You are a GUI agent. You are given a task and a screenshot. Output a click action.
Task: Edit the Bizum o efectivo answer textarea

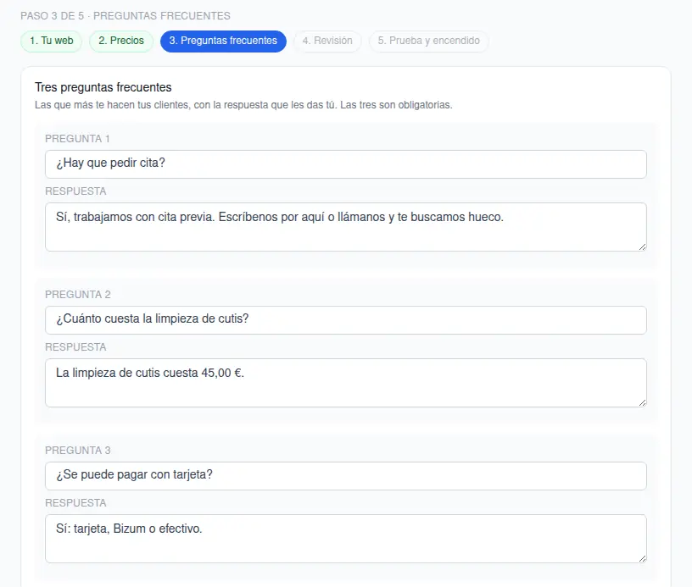coord(346,539)
